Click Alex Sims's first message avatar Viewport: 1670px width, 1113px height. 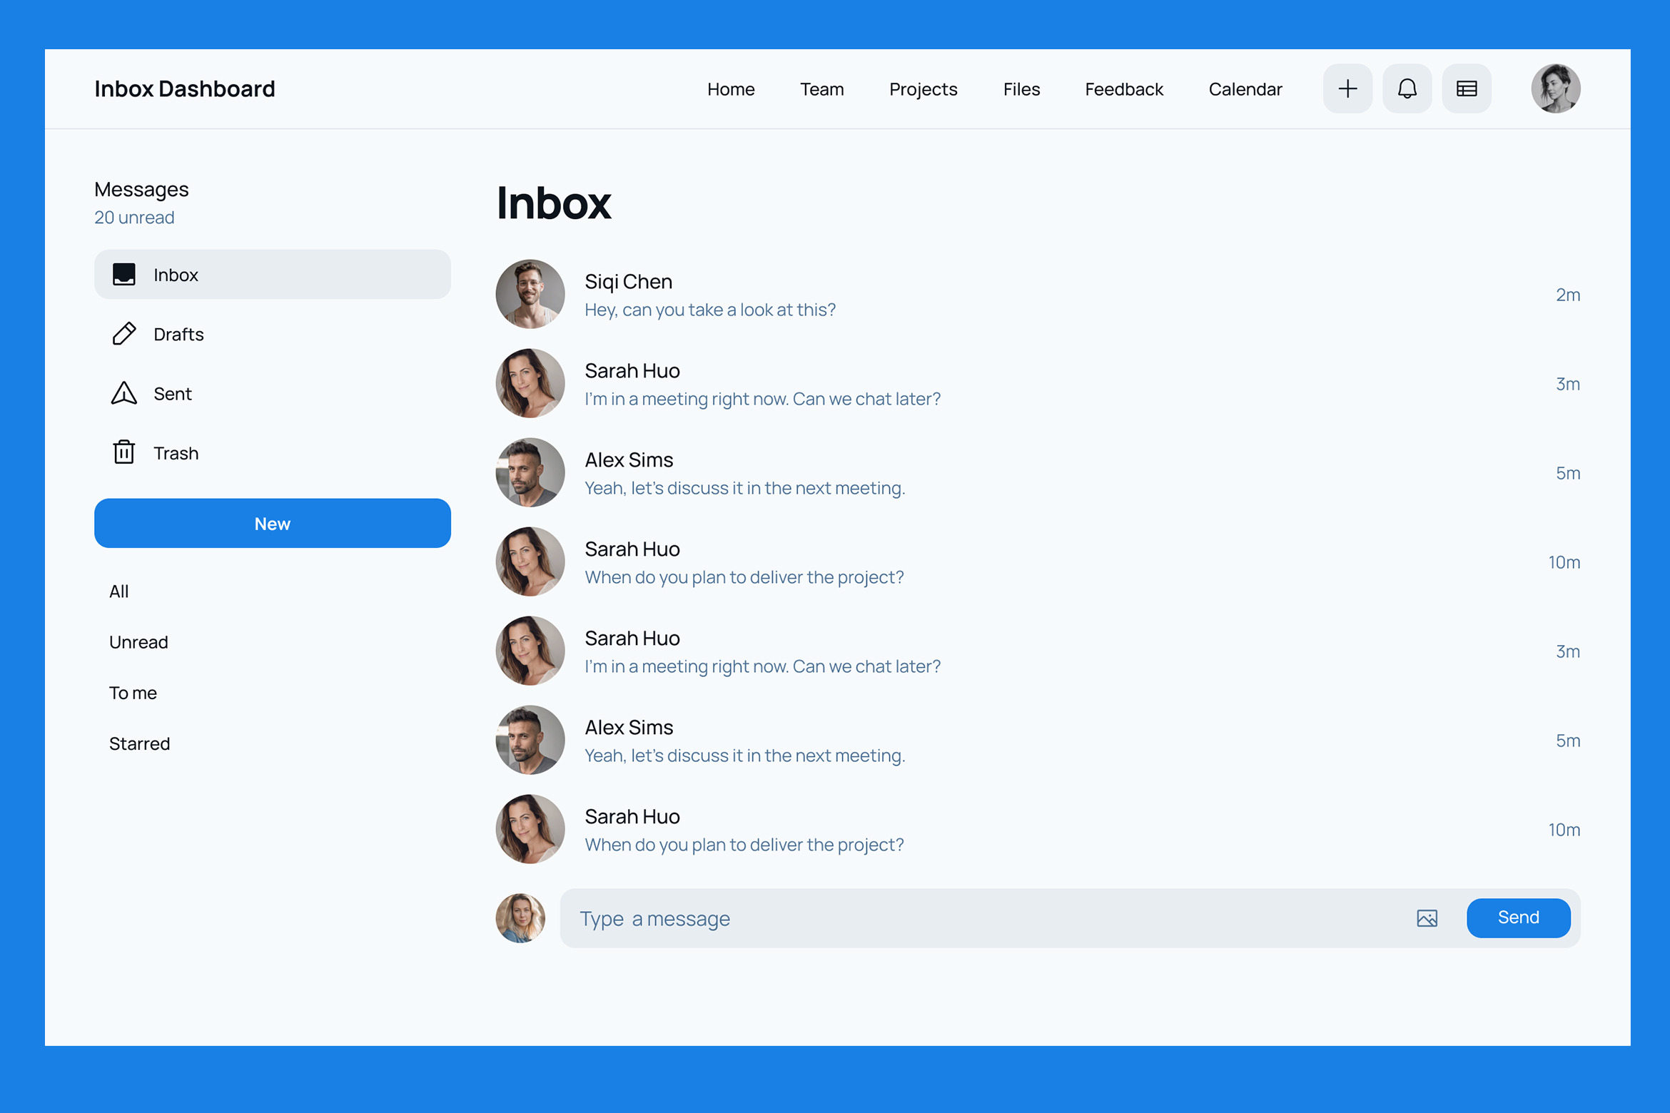pyautogui.click(x=530, y=472)
